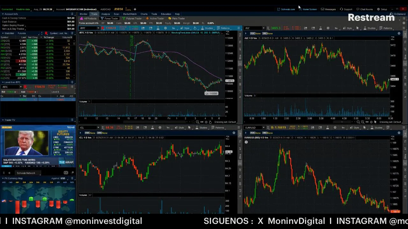Select pointer drawing tool on /GC chart toolbar
The image size is (408, 229).
(358, 28)
